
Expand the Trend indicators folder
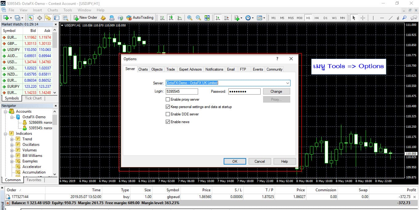(12, 139)
